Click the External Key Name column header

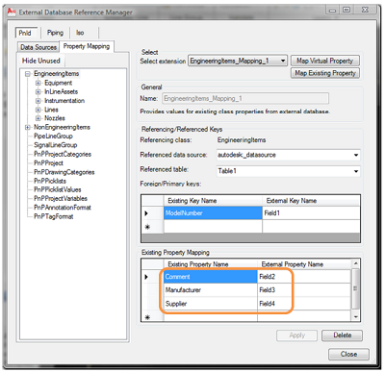tap(311, 201)
